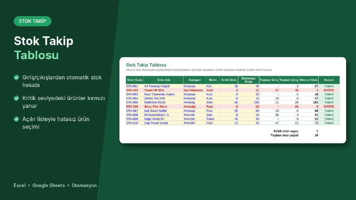
Task: Click the KRİTİK status in the STK-002 row
Action: pyautogui.click(x=329, y=90)
